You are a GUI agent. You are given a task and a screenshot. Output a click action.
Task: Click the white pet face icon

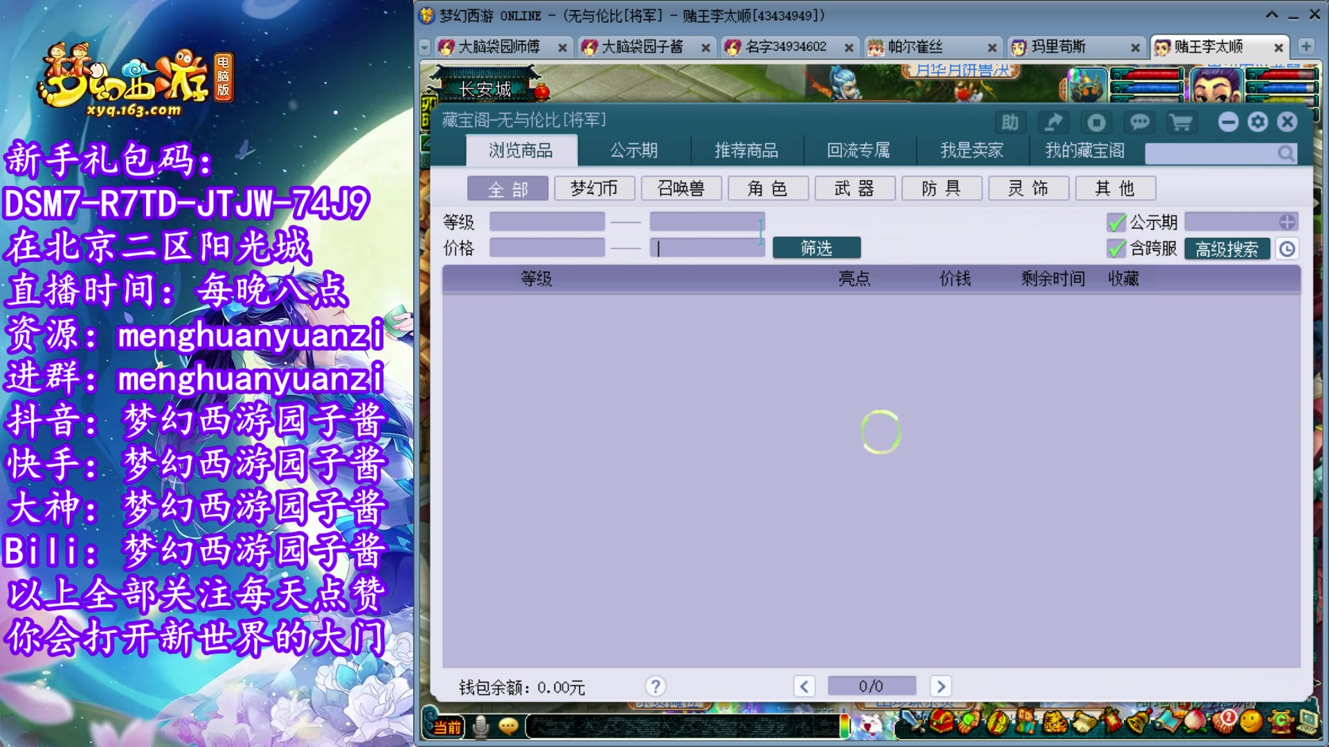tap(870, 725)
